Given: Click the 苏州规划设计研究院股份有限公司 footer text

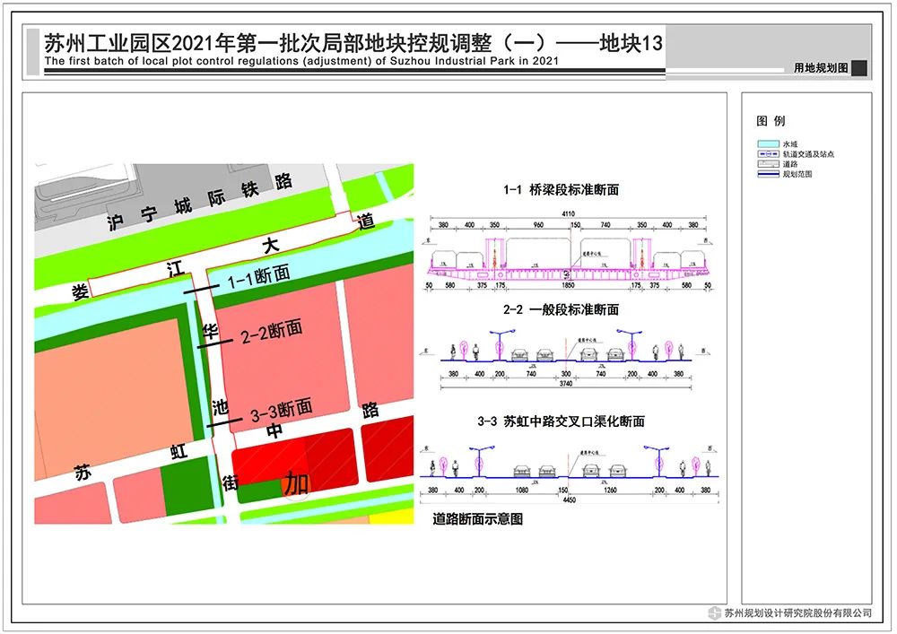Looking at the screenshot, I should click(x=798, y=613).
